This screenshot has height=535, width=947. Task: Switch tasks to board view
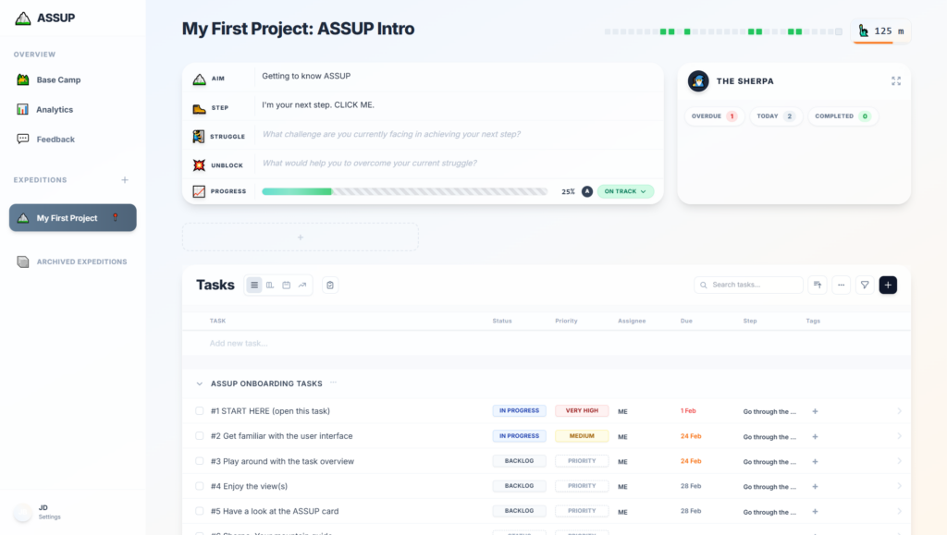click(269, 285)
